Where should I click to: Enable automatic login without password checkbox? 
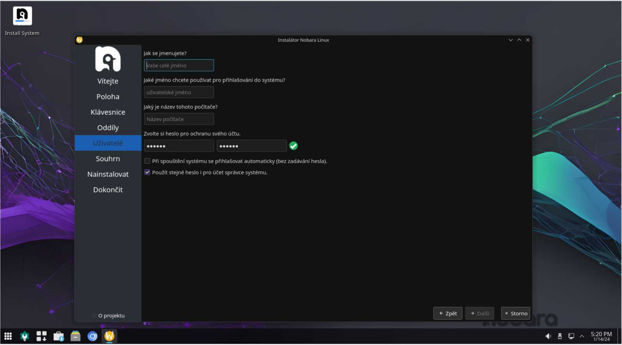[147, 161]
